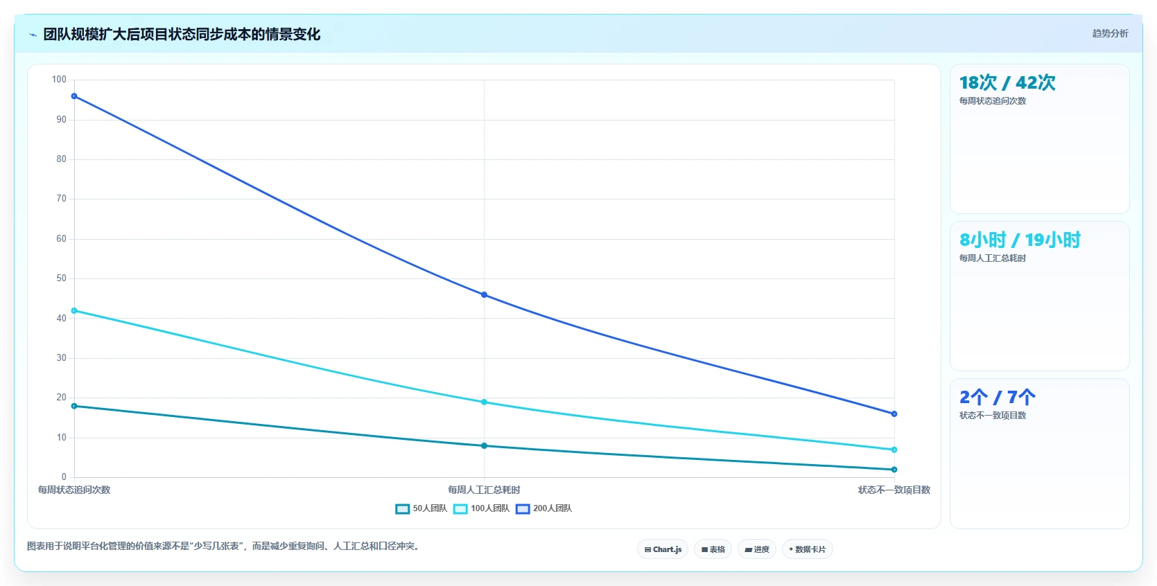Click the panel title 团队规模扩大后项目状态同步成本的情景变化

coord(182,35)
